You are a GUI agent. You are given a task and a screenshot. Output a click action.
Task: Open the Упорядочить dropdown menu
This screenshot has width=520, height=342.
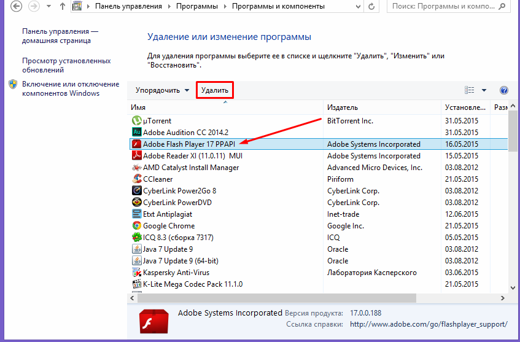pyautogui.click(x=162, y=90)
